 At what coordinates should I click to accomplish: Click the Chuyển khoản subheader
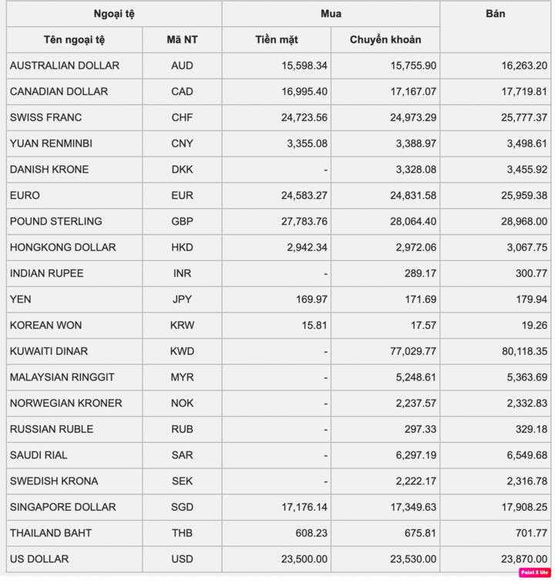[385, 39]
